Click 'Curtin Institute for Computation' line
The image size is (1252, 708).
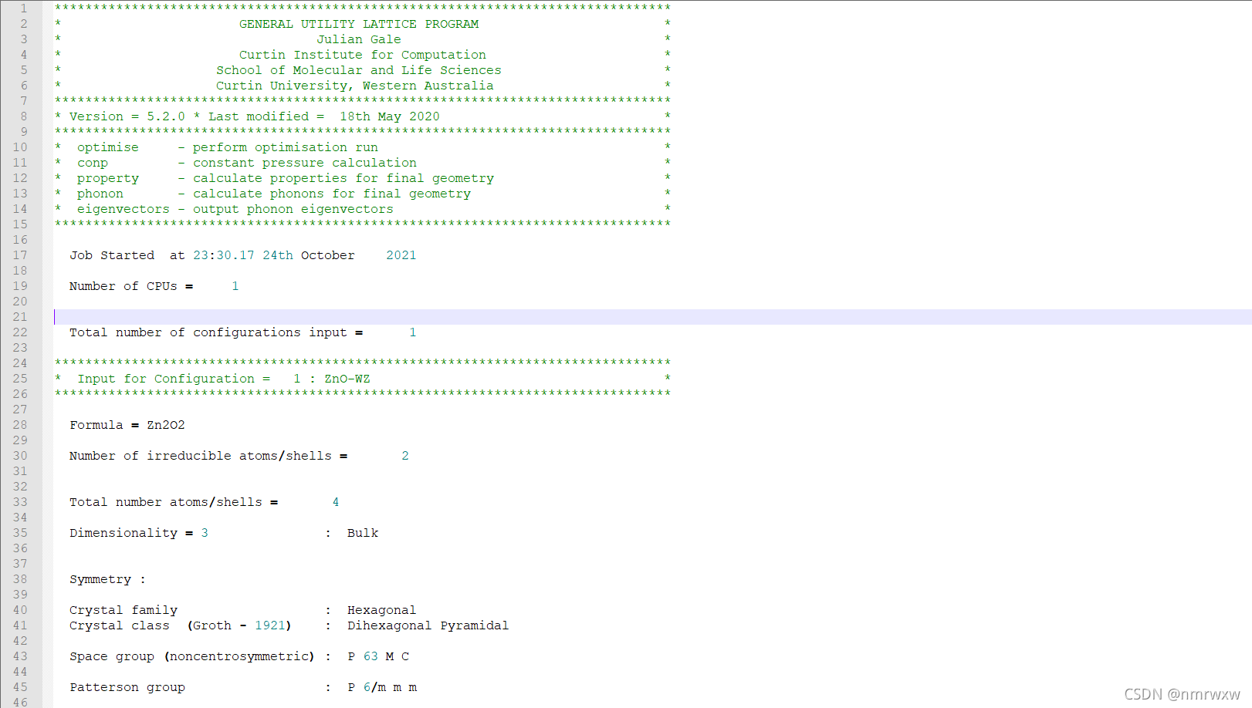tap(363, 55)
